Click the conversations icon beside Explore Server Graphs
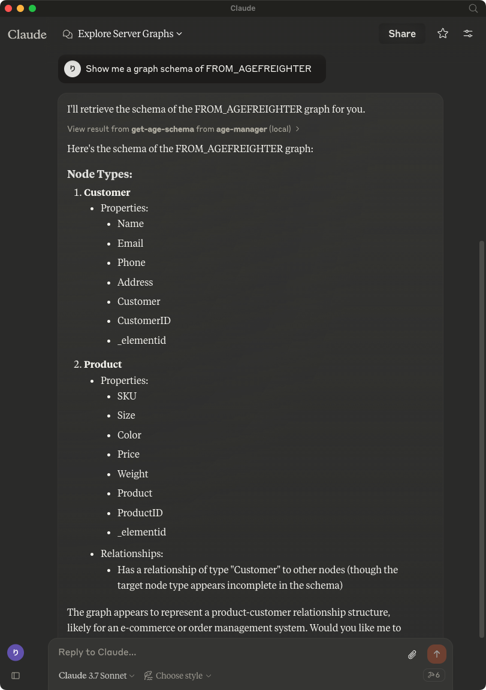Viewport: 486px width, 690px height. (x=67, y=34)
